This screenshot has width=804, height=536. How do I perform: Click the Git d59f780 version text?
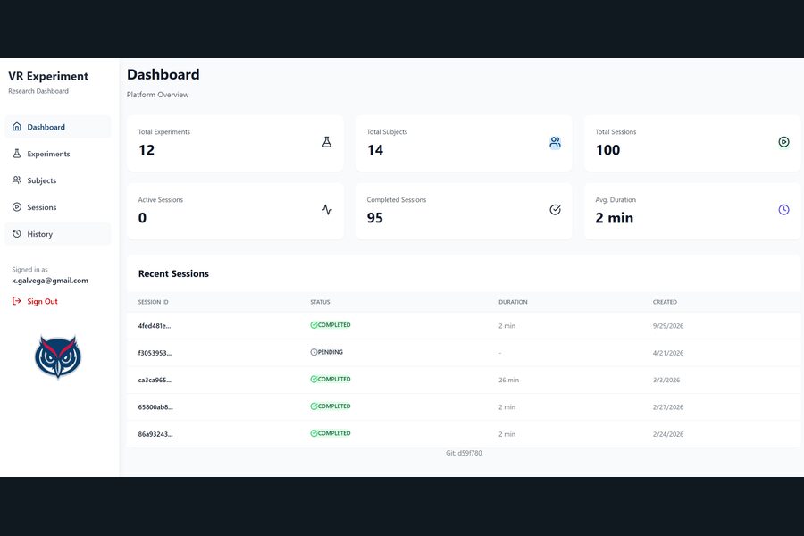click(x=464, y=454)
